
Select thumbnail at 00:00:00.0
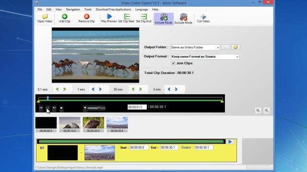[x=46, y=124]
